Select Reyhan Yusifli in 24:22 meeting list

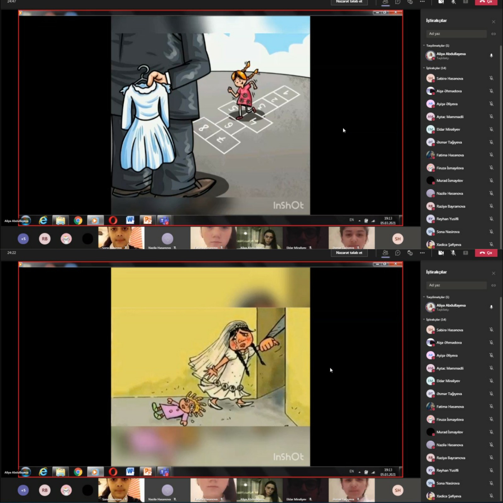(460, 470)
